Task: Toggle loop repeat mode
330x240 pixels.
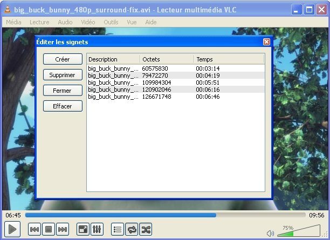Action: pos(132,229)
